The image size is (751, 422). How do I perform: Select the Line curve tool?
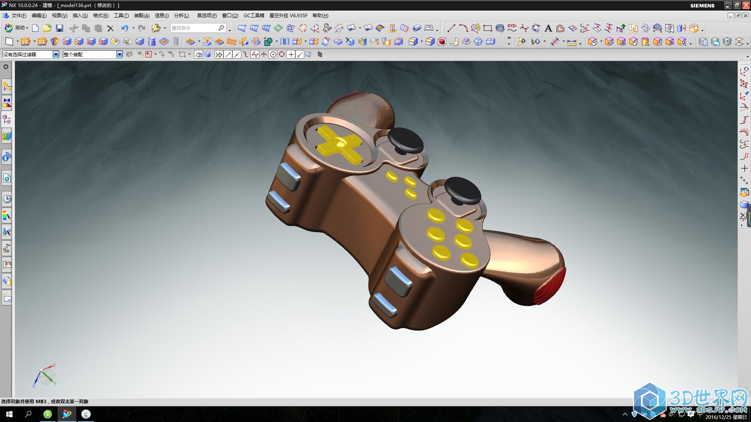451,28
